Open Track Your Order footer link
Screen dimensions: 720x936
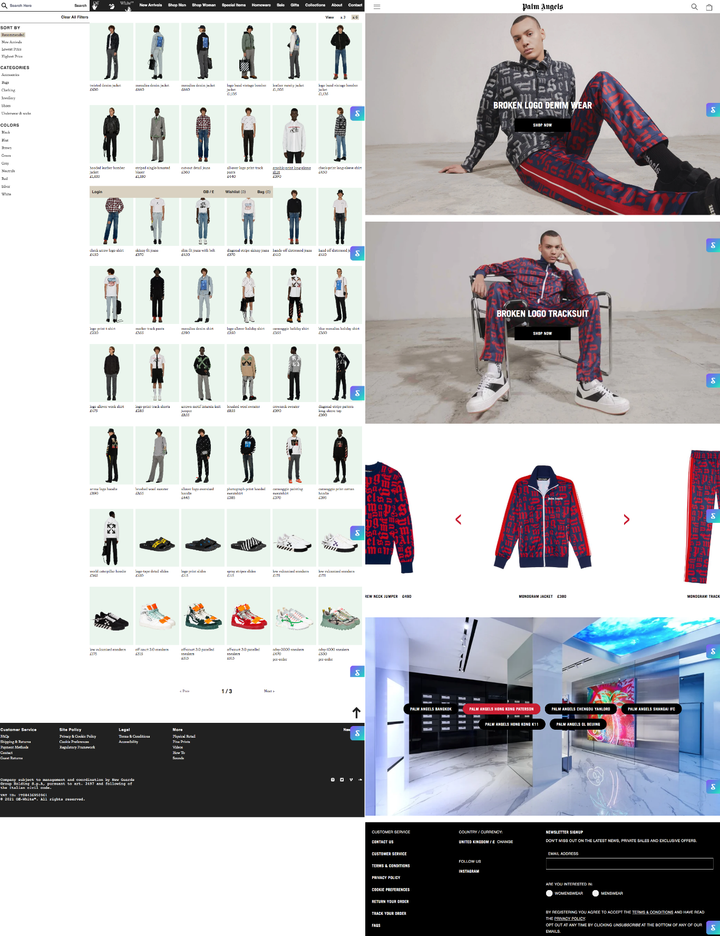click(x=389, y=913)
